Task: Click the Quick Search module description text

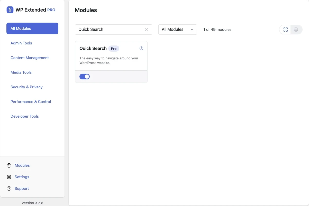Action: pos(109,61)
